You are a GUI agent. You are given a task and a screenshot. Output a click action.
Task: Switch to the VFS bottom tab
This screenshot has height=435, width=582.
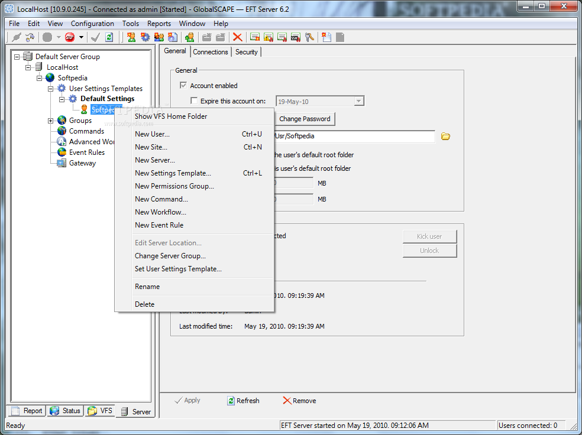pyautogui.click(x=100, y=411)
